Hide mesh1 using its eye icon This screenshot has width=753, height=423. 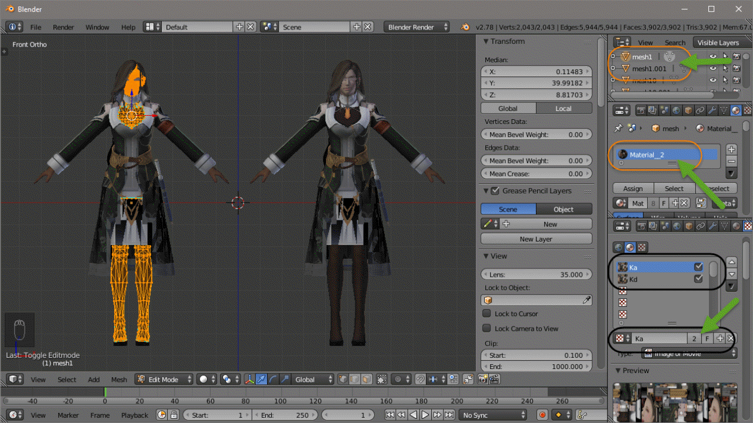[713, 57]
